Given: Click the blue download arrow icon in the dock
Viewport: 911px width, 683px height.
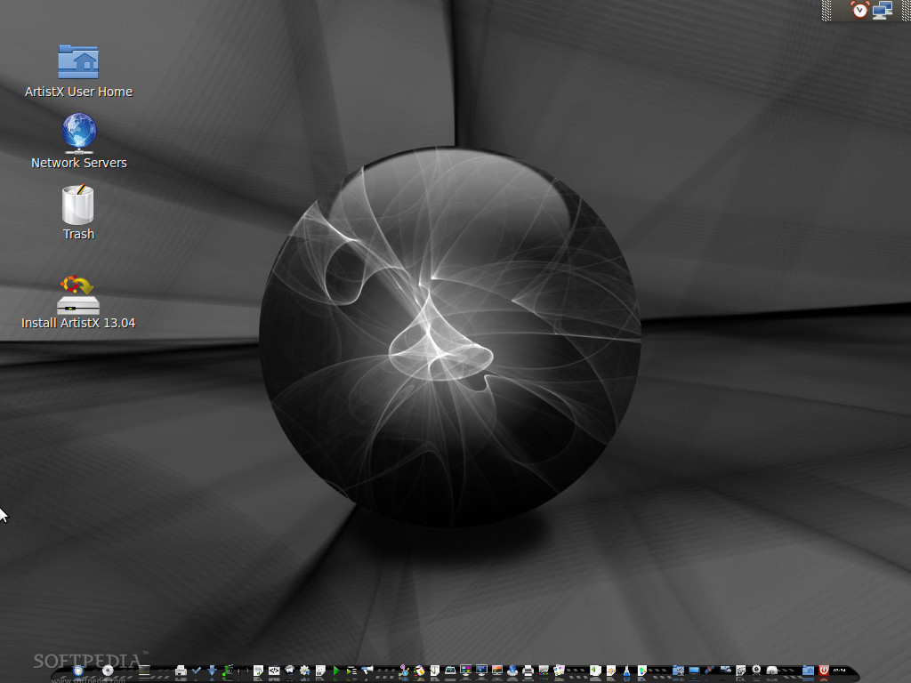Looking at the screenshot, I should (x=214, y=669).
